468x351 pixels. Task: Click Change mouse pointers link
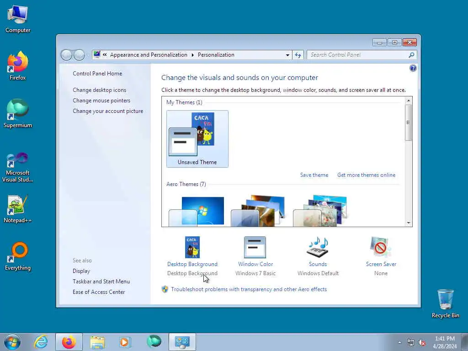tap(101, 101)
